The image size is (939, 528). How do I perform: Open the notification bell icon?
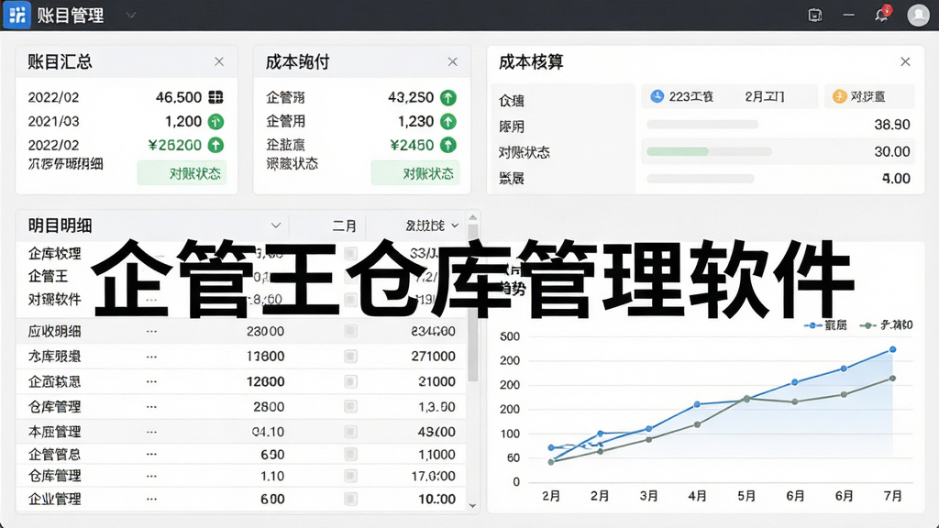coord(881,15)
